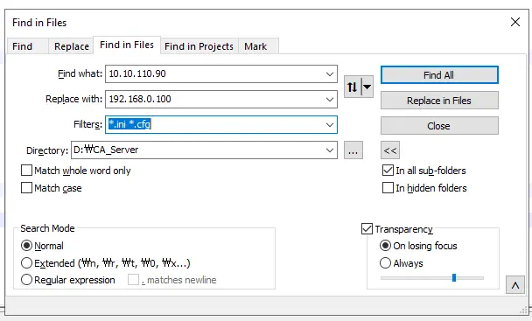Open the swap options dropdown arrow
This screenshot has width=532, height=321.
coord(367,87)
